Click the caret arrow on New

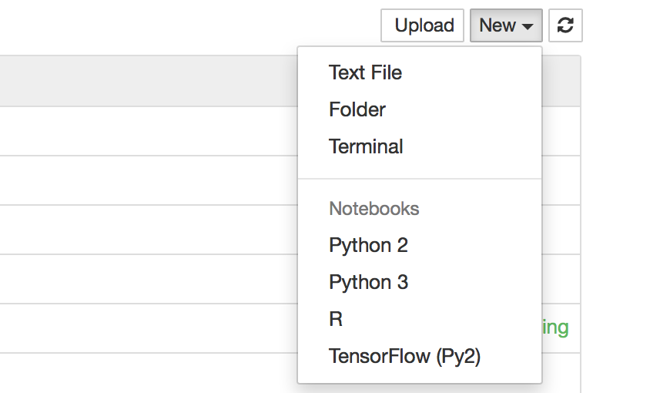point(528,26)
